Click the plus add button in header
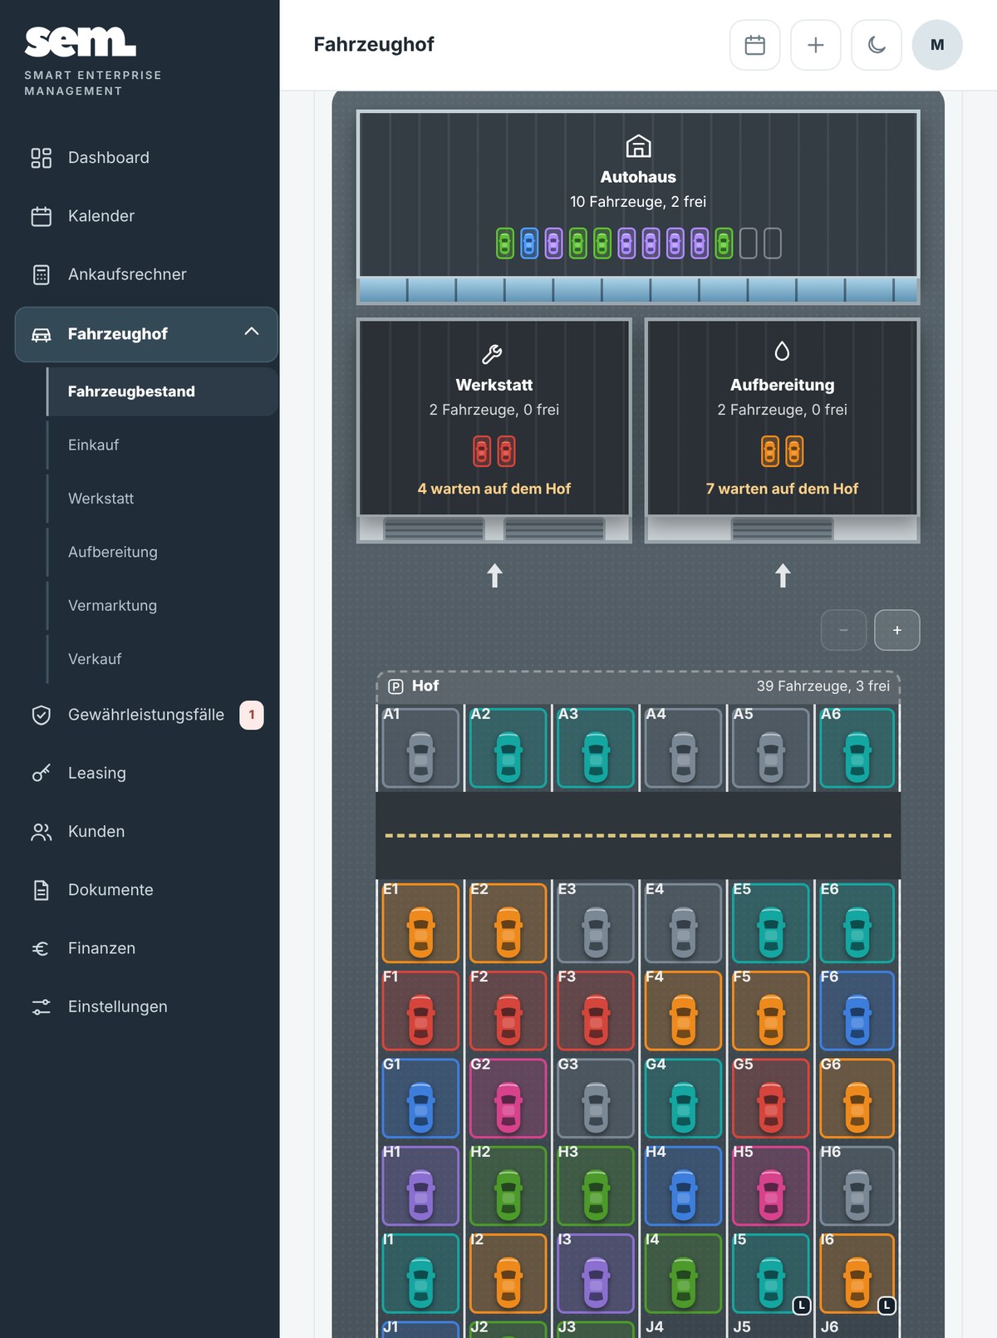 [816, 45]
